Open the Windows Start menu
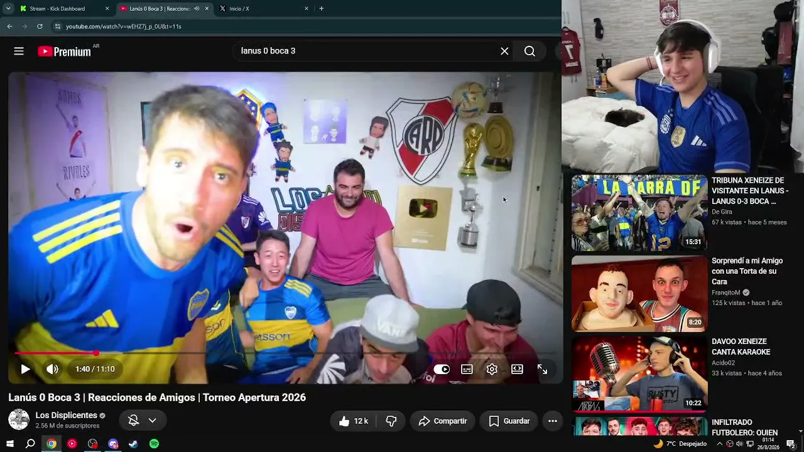 point(9,444)
